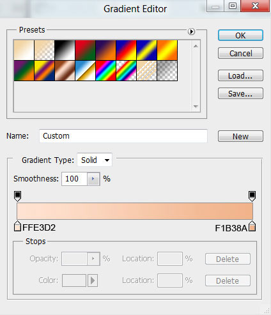
Task: Pick the copper gradient preset
Action: pos(65,71)
